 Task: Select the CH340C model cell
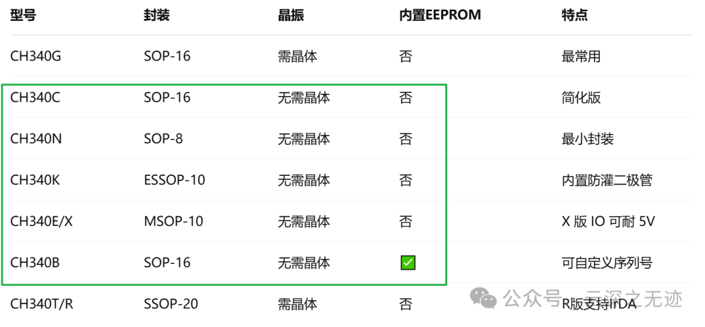click(x=35, y=97)
